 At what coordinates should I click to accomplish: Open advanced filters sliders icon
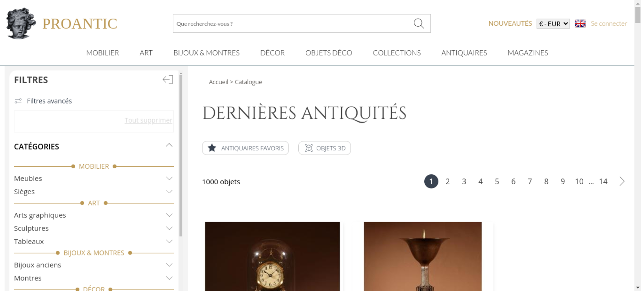[x=18, y=101]
